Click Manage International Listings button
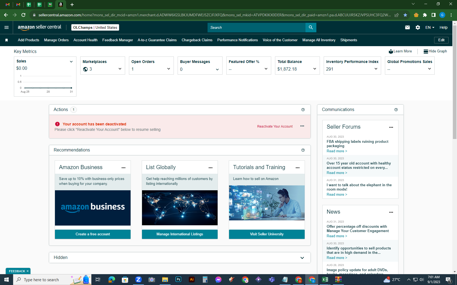The width and height of the screenshot is (457, 285). (180, 234)
